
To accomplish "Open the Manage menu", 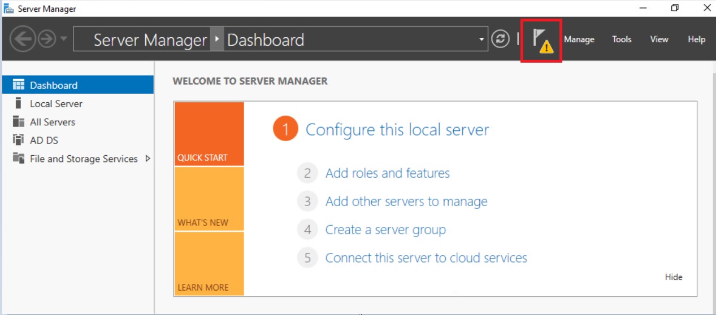I will (x=579, y=40).
